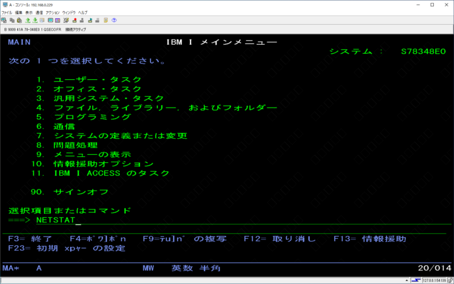Click the yellow note document toolbar icon
The height and width of the screenshot is (284, 454).
click(x=106, y=20)
